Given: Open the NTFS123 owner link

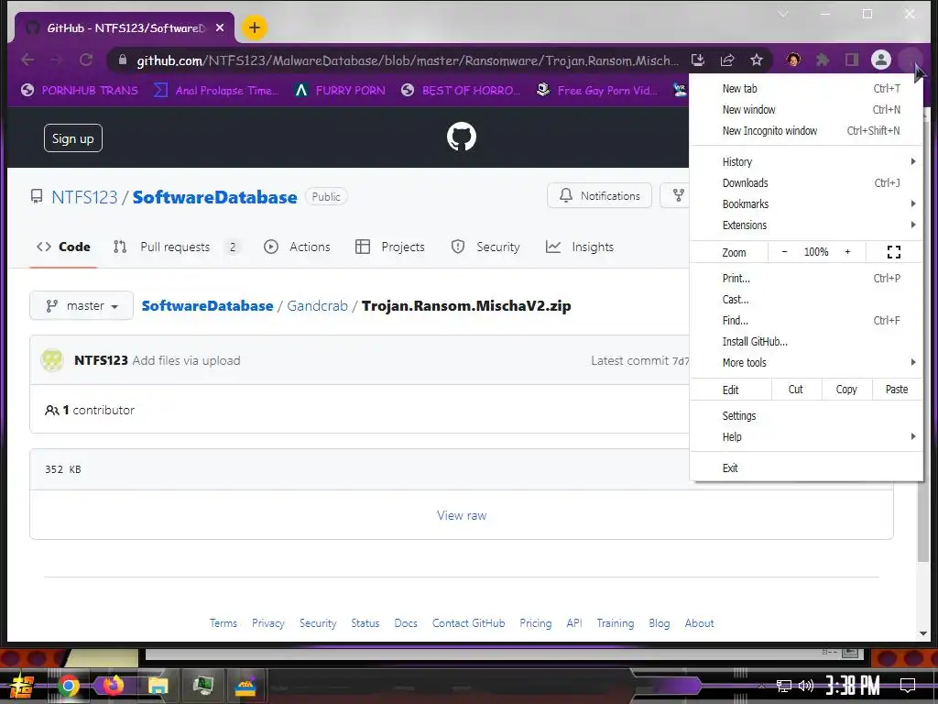Looking at the screenshot, I should (x=84, y=197).
